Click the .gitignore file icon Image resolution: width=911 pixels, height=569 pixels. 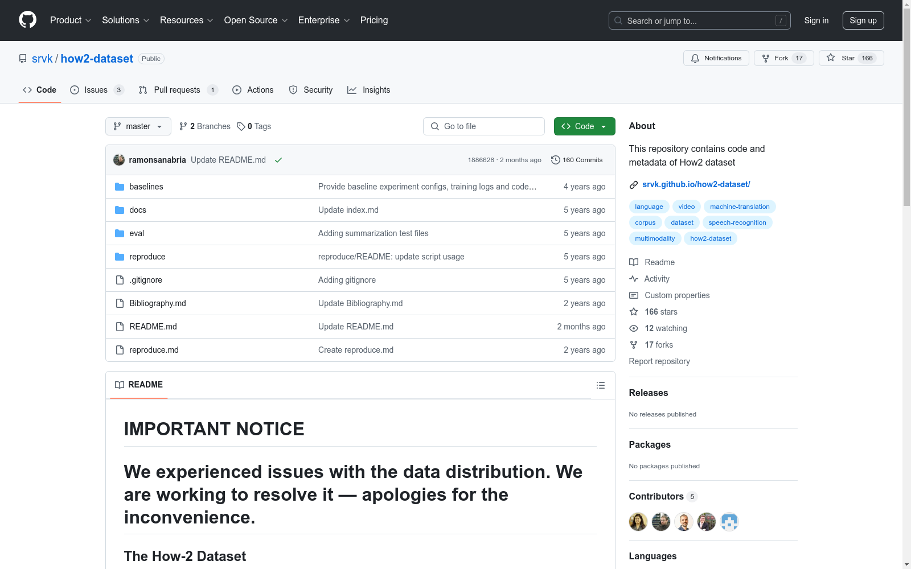(x=120, y=280)
